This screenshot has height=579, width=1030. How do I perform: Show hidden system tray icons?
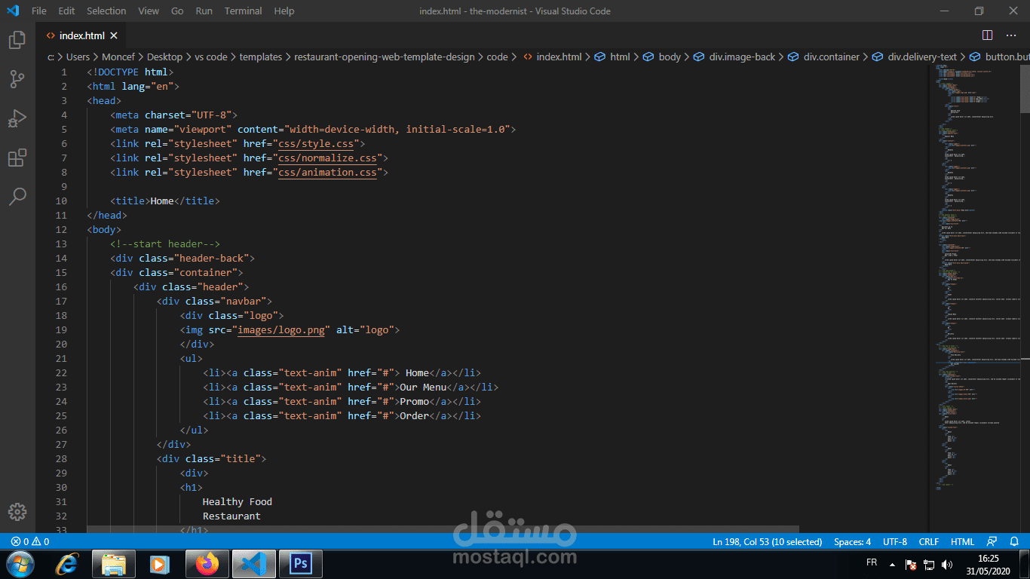pyautogui.click(x=892, y=565)
